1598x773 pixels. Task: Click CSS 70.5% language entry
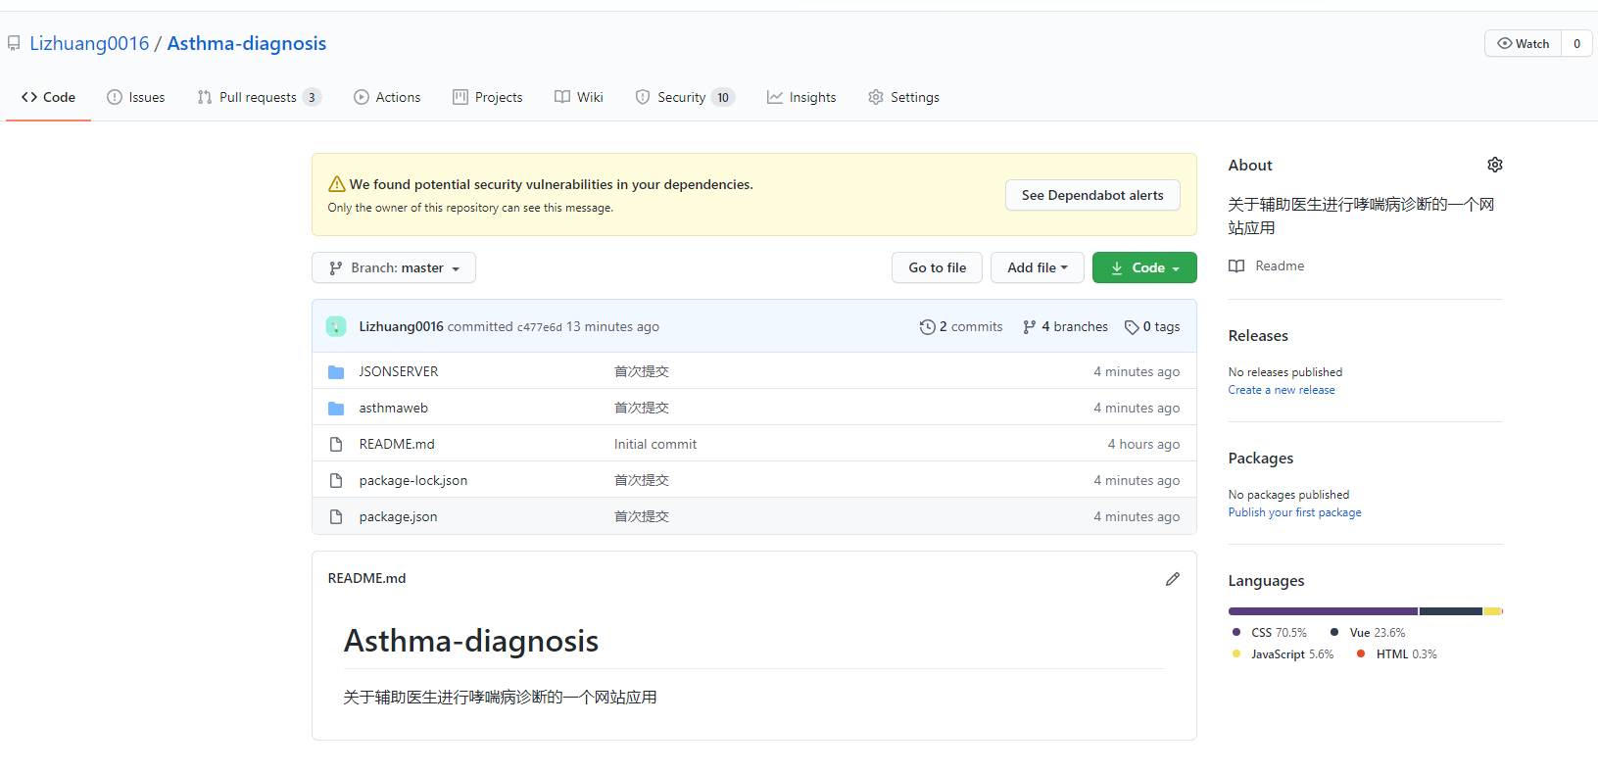click(1270, 633)
